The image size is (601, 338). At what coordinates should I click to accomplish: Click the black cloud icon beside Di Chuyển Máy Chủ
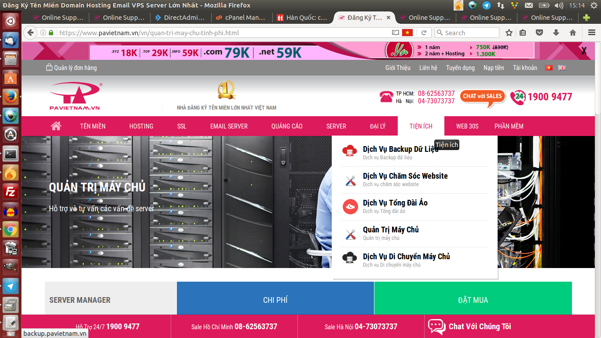(350, 258)
